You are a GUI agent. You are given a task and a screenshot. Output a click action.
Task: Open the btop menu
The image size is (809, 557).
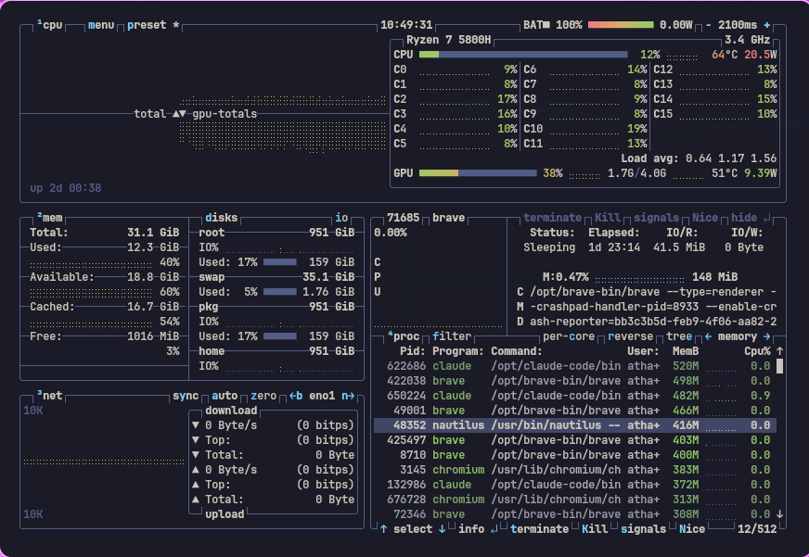point(100,25)
